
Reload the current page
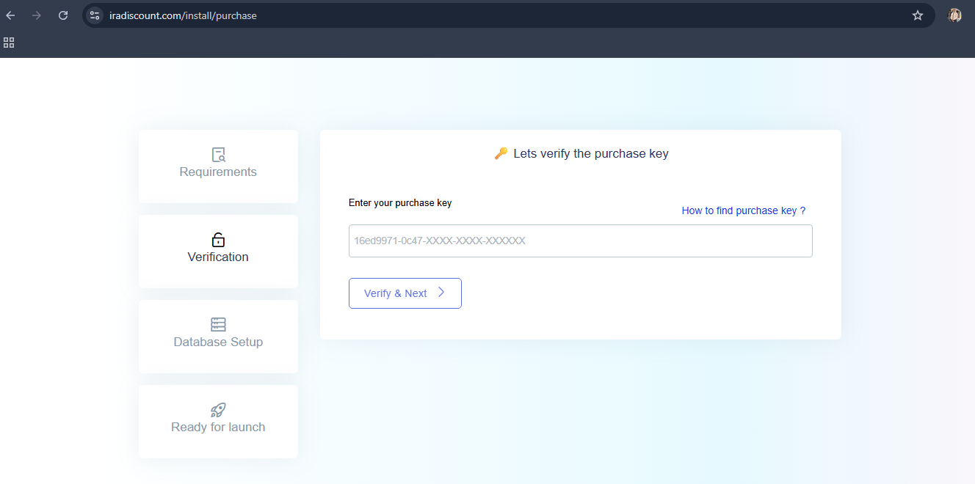point(63,15)
